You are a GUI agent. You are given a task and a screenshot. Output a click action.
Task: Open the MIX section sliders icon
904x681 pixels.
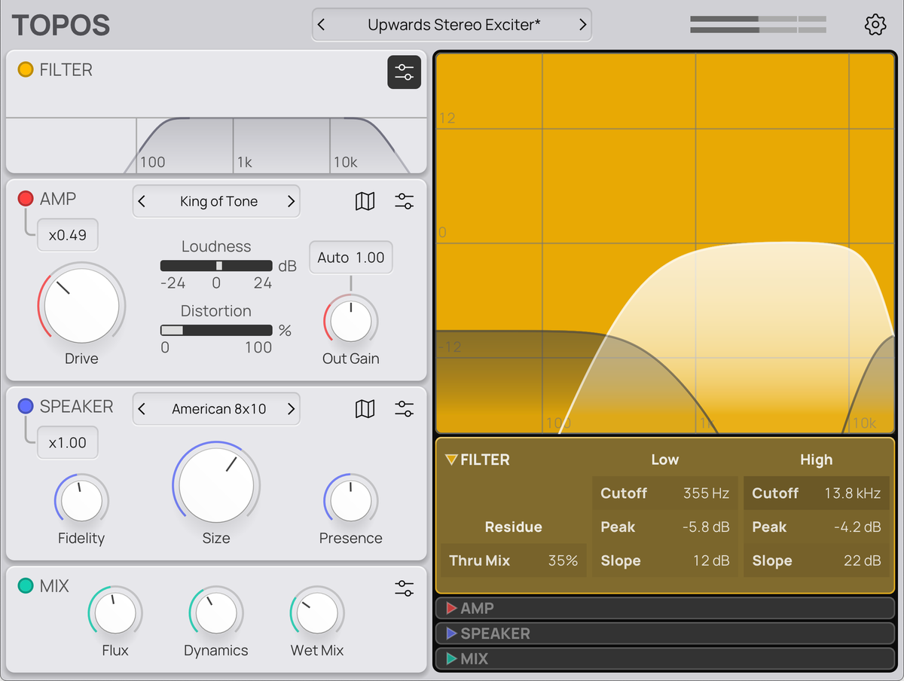click(405, 588)
